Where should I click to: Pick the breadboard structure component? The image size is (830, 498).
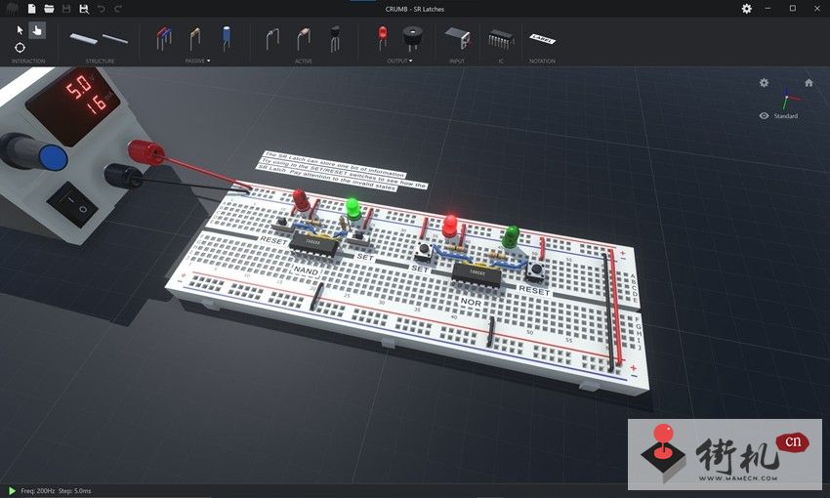[84, 38]
